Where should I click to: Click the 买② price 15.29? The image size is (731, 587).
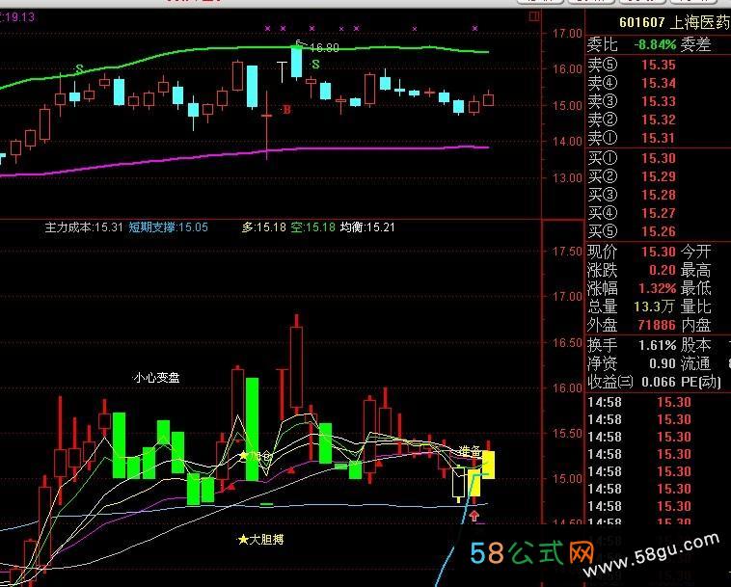[x=659, y=176]
